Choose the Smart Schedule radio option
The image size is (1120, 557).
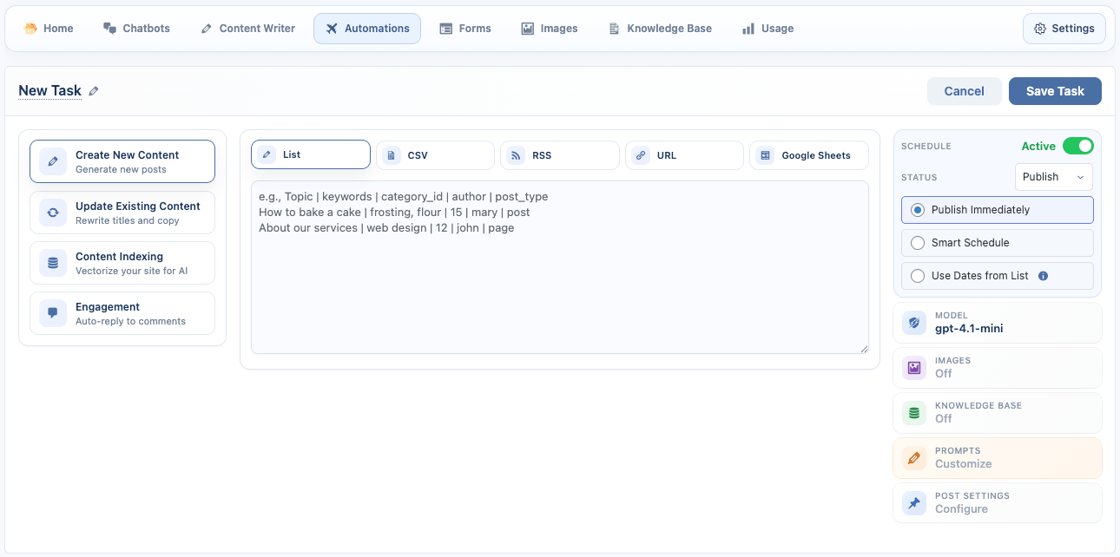tap(918, 243)
